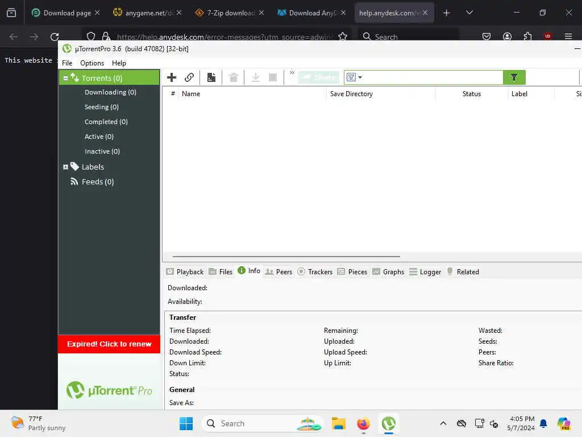Image resolution: width=582 pixels, height=437 pixels.
Task: Select Inactive (0) in sidebar
Action: [102, 151]
